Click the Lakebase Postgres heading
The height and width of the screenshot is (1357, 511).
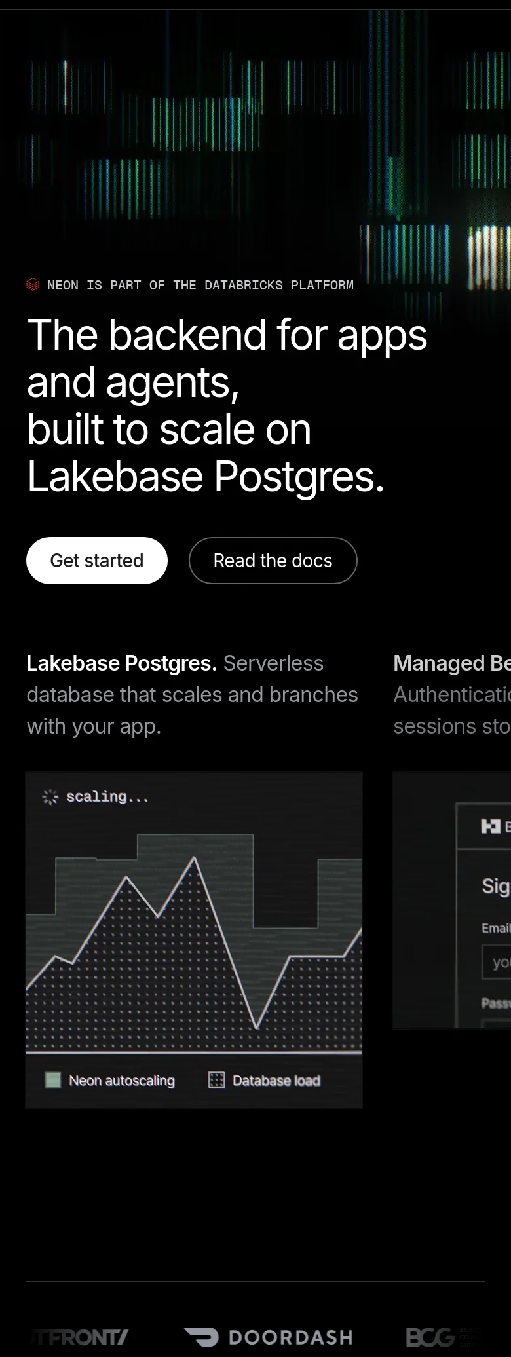pyautogui.click(x=121, y=663)
